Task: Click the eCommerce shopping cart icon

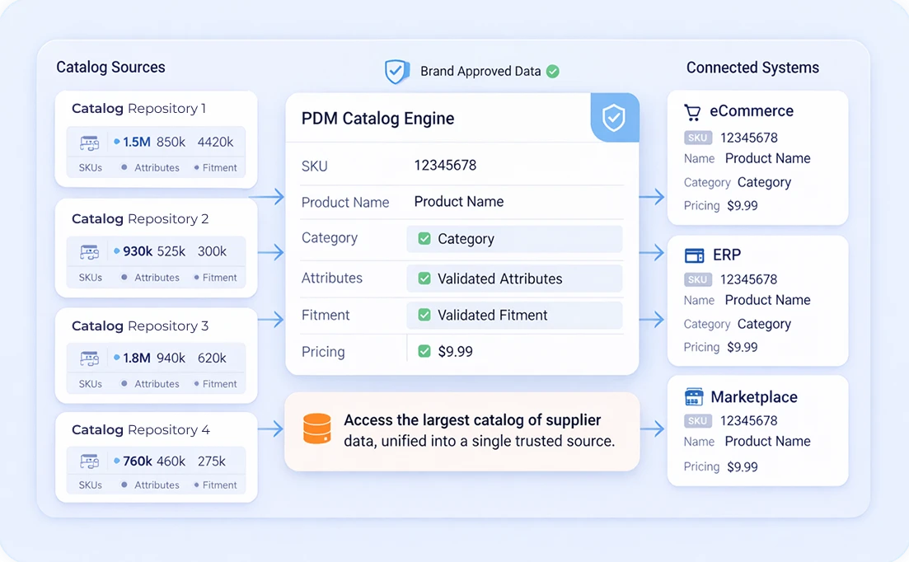Action: click(692, 112)
